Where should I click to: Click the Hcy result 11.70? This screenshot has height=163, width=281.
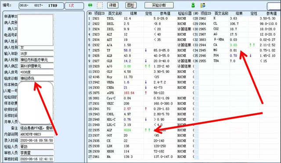(128, 77)
